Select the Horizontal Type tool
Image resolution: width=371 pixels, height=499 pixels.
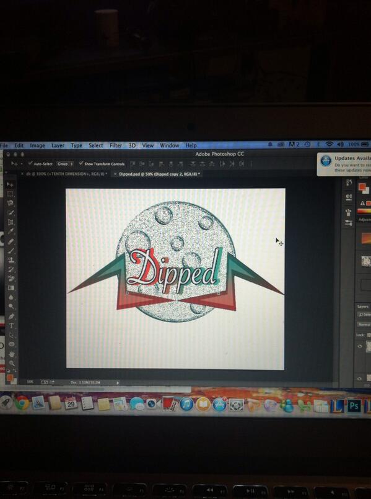pyautogui.click(x=11, y=326)
